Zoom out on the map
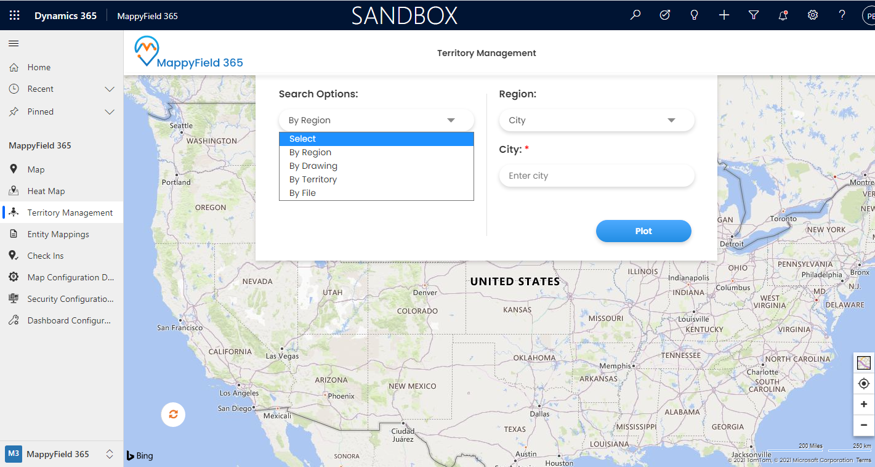 pyautogui.click(x=863, y=425)
